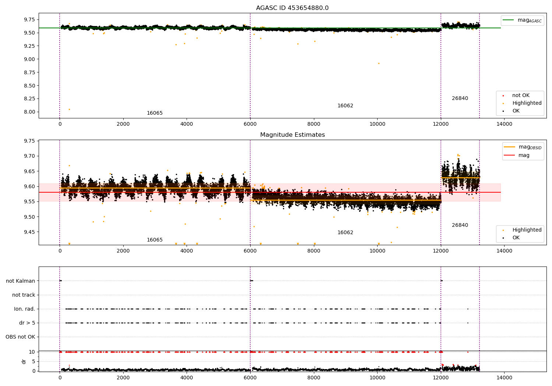This screenshot has width=552, height=386.
Task: Click obsid label 16062 in the top panel
Action: pyautogui.click(x=345, y=106)
